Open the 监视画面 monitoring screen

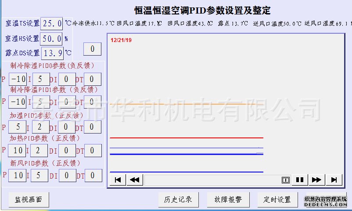pyautogui.click(x=29, y=200)
